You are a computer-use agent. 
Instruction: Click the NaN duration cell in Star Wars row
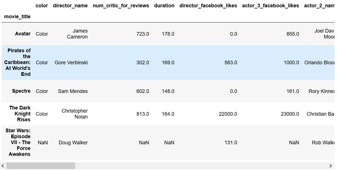point(169,143)
